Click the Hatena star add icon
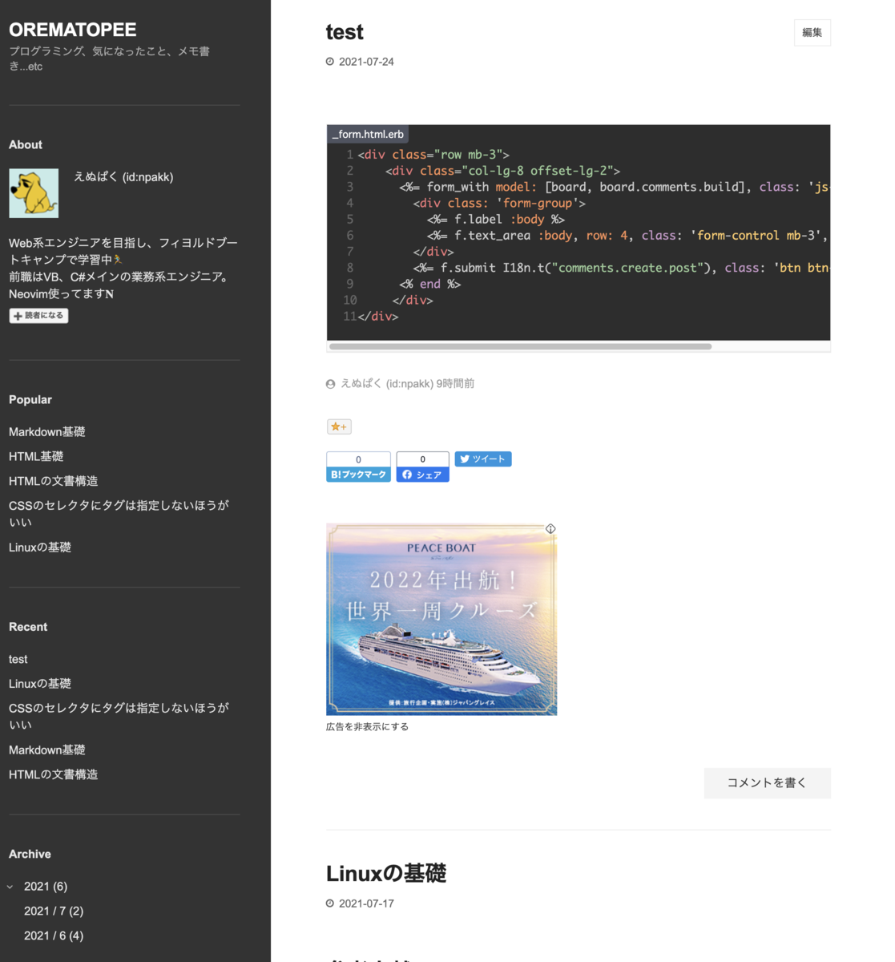 coord(339,426)
